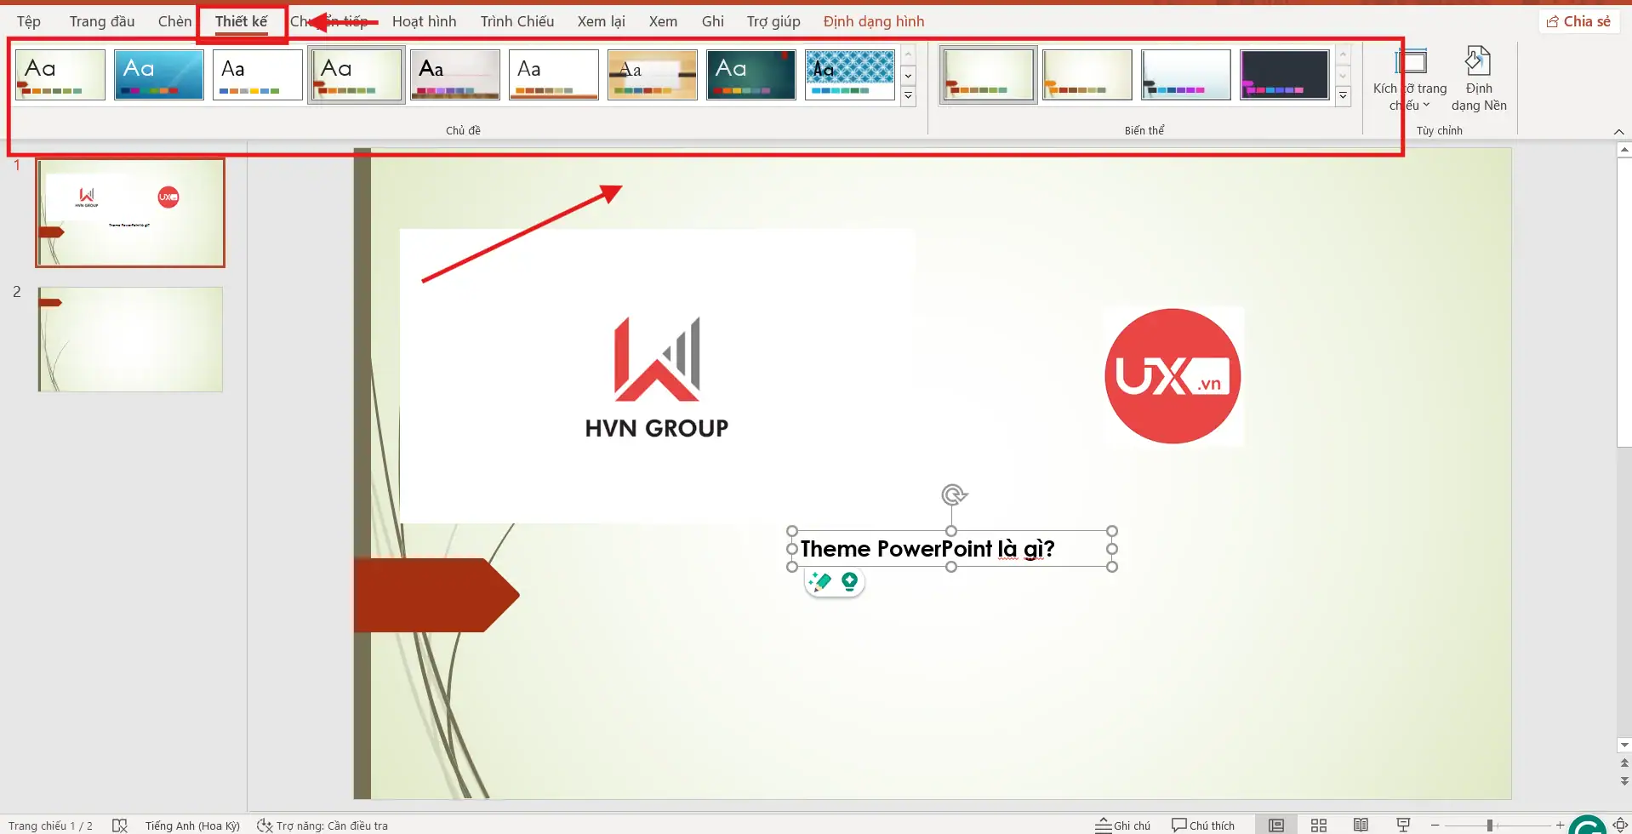Expand the Biến thể variants gallery
Screen dimensions: 1632x834
point(1343,95)
